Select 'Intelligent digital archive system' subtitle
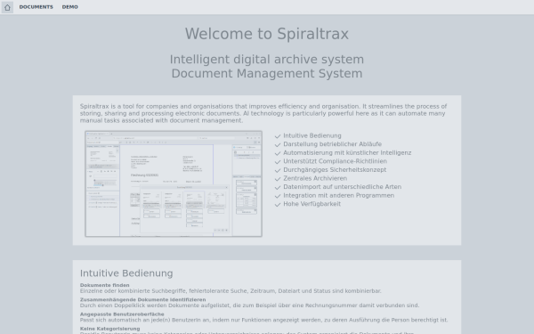Viewport: 534px width, 334px height. 267,60
